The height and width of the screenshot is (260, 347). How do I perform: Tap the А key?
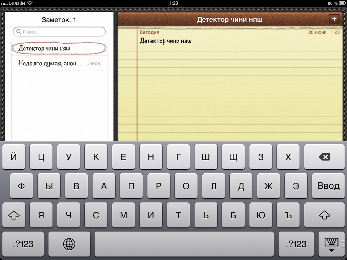(104, 186)
